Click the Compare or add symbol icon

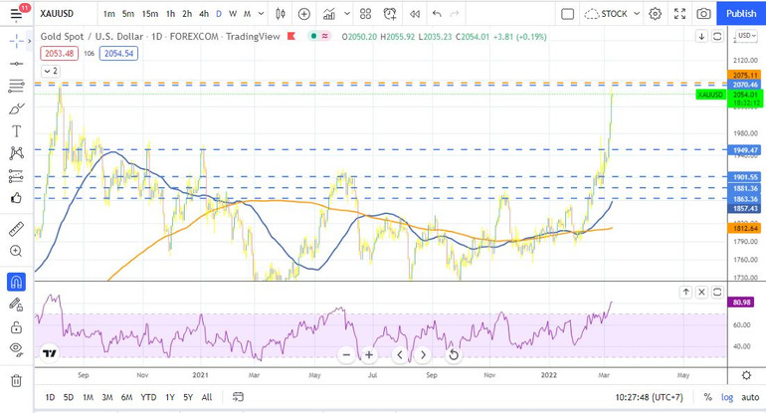pyautogui.click(x=303, y=14)
